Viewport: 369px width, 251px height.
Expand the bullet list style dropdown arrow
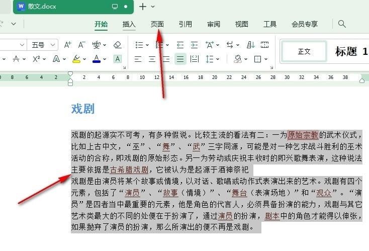pos(147,45)
